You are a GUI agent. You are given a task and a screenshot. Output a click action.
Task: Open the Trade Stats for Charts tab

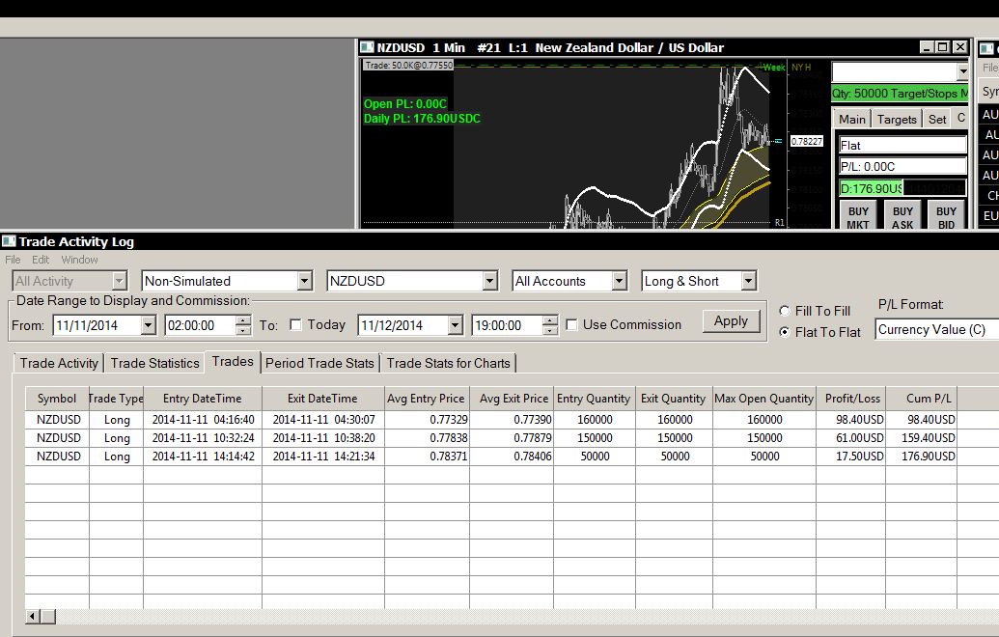pos(449,363)
